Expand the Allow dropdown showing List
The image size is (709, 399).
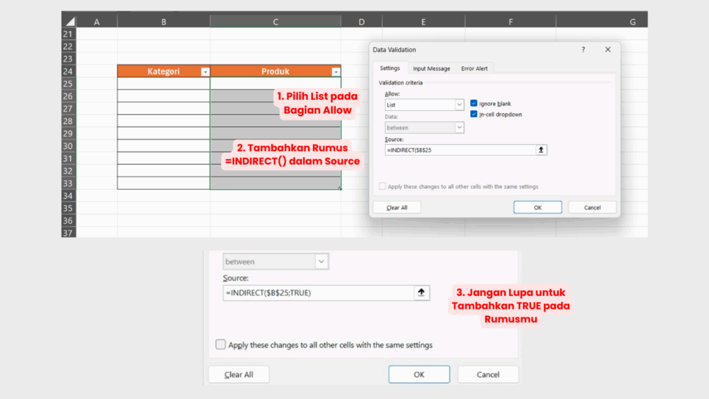[x=459, y=105]
